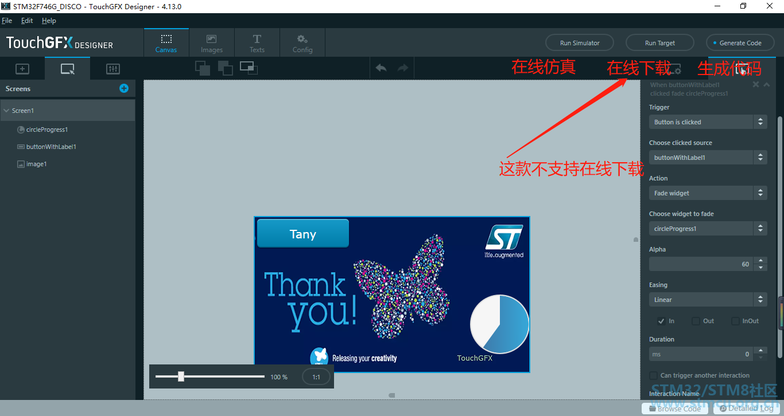Click the 100 % zoom level text
Viewport: 784px width, 416px height.
279,377
